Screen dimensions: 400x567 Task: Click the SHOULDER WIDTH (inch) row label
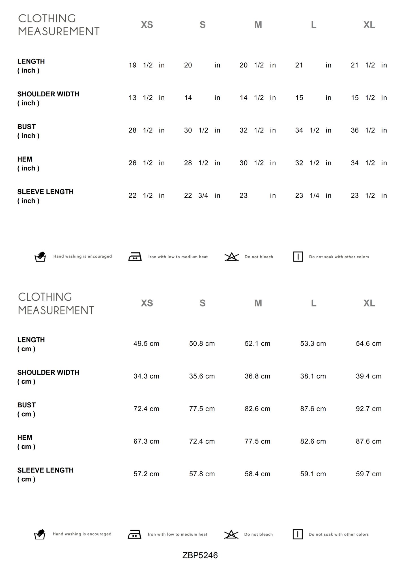[x=48, y=98]
